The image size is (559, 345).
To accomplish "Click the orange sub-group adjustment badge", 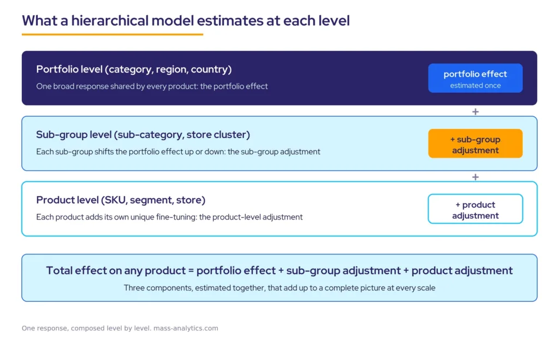I will [475, 143].
